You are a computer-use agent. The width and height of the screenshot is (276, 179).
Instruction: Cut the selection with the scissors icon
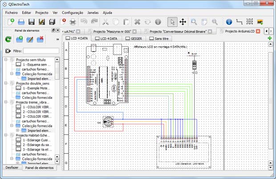coord(106,22)
